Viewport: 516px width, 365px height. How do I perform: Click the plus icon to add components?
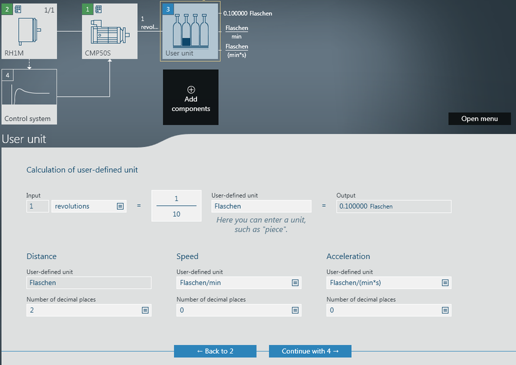point(191,90)
